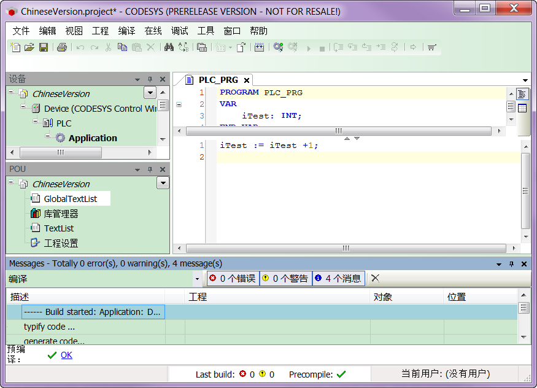Select GlobalTextList in the POU tree
This screenshot has width=537, height=388.
(70, 199)
